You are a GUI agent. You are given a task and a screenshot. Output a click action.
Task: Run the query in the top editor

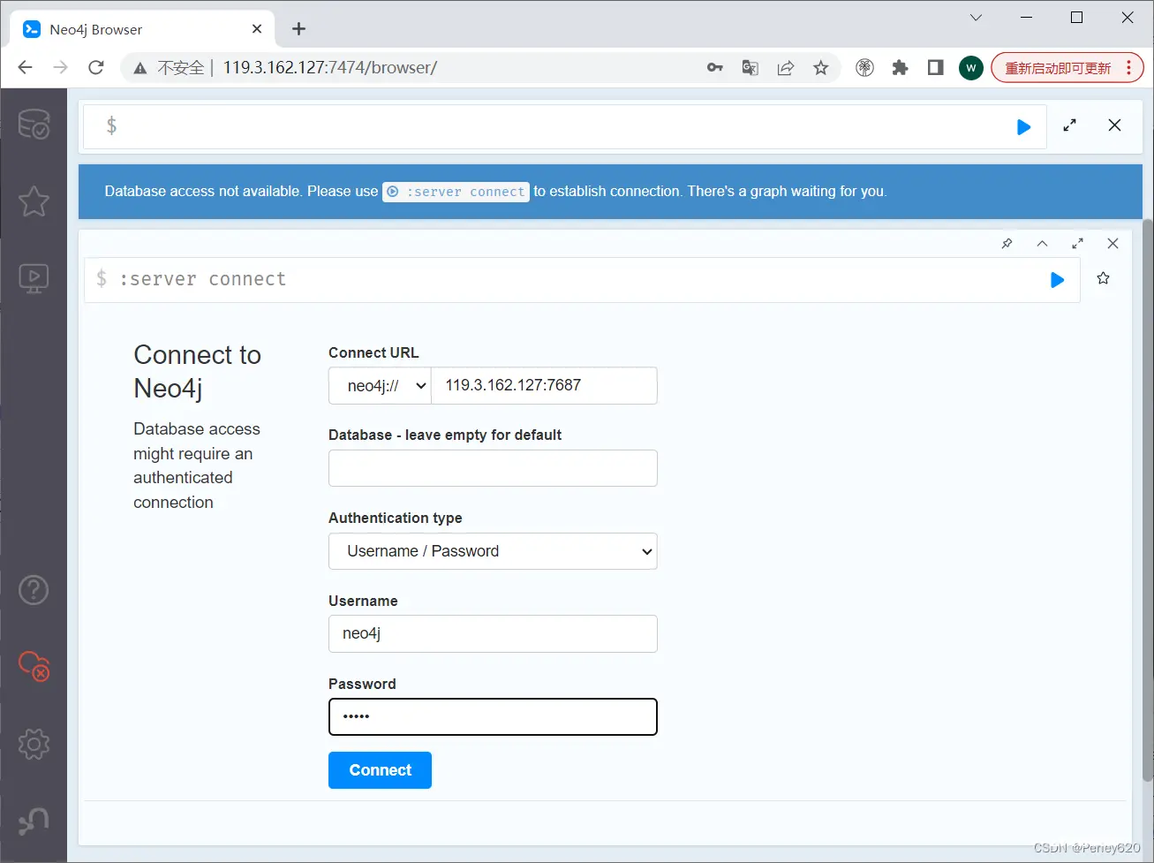click(1023, 127)
